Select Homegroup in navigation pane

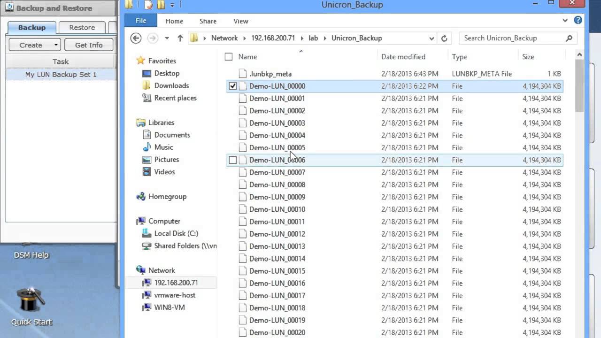click(167, 197)
